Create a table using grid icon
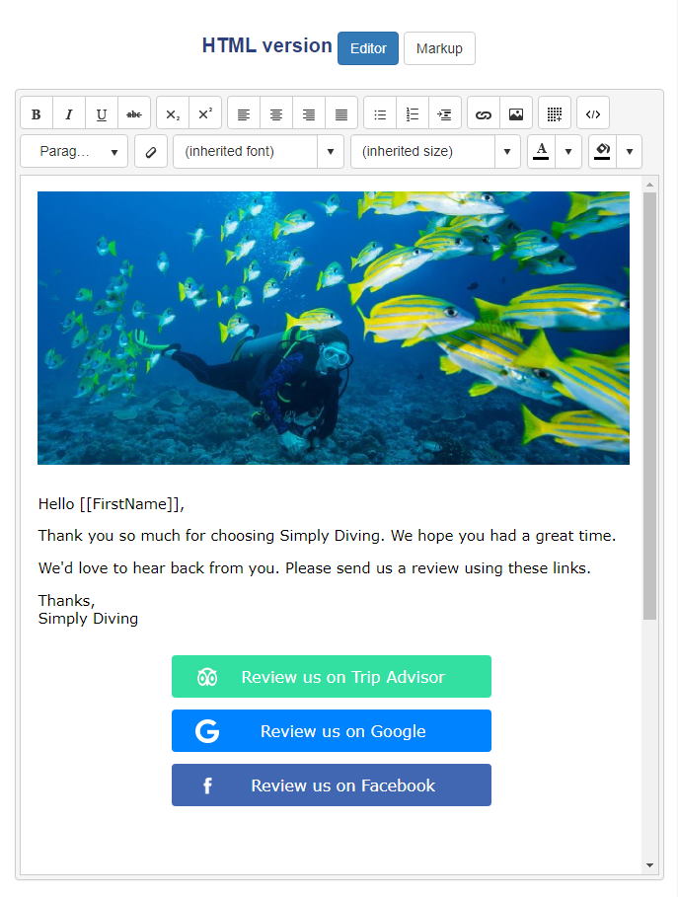The width and height of the screenshot is (678, 897). point(555,113)
